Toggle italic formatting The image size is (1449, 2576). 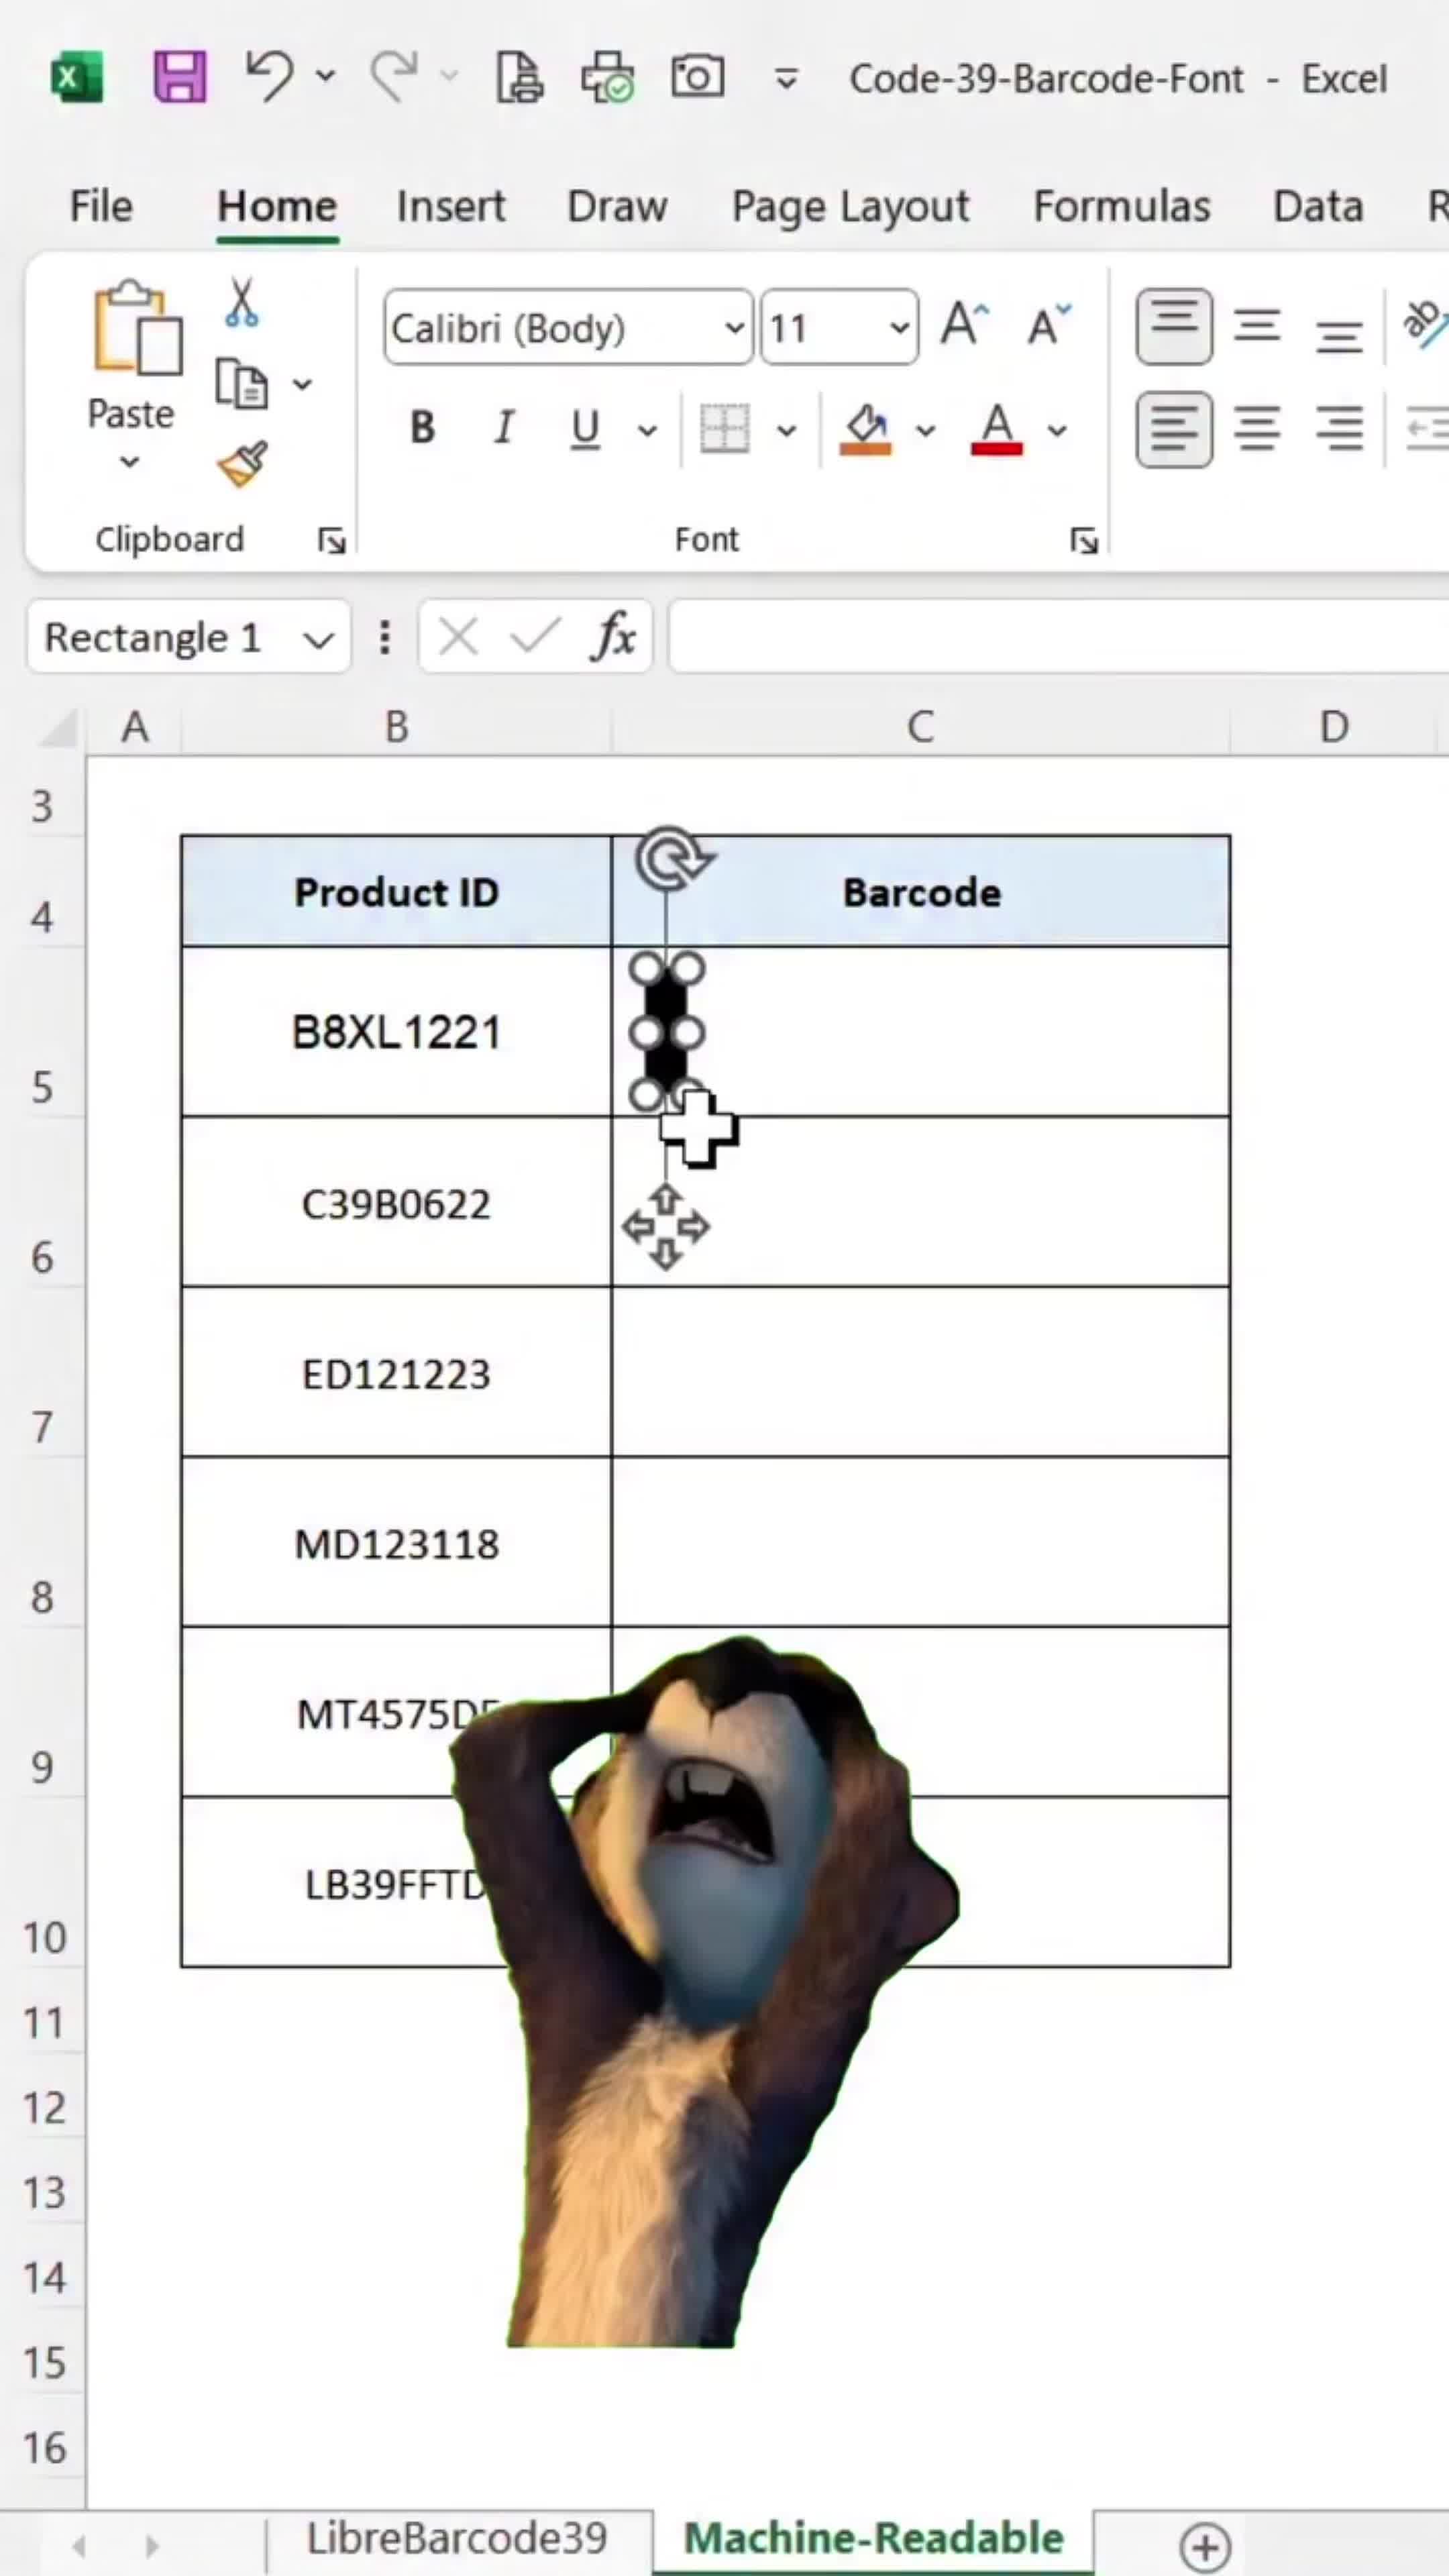pyautogui.click(x=505, y=429)
